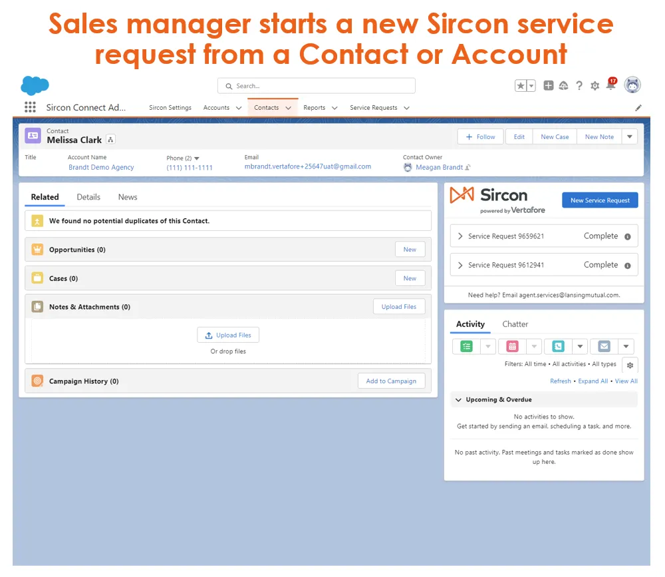665x577 pixels.
Task: Open the Help question mark icon
Action: [x=579, y=86]
